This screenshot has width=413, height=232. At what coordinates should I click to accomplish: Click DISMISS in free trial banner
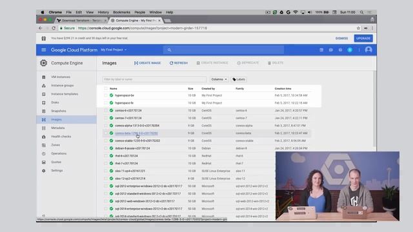click(x=341, y=39)
